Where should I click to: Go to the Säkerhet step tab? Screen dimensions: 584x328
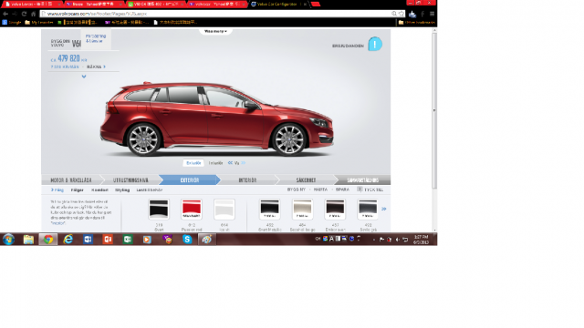[x=306, y=180]
